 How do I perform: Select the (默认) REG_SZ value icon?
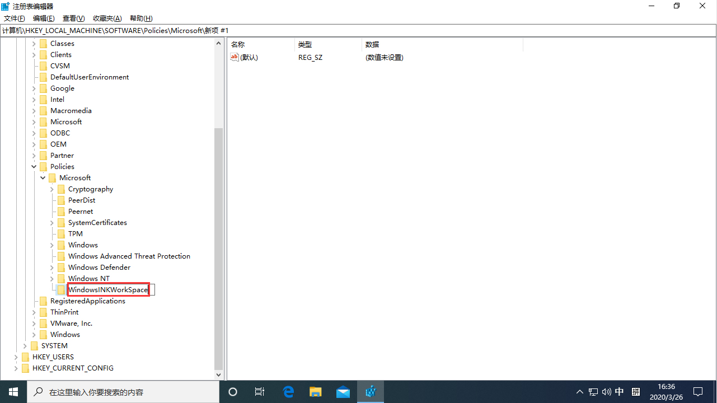[235, 57]
